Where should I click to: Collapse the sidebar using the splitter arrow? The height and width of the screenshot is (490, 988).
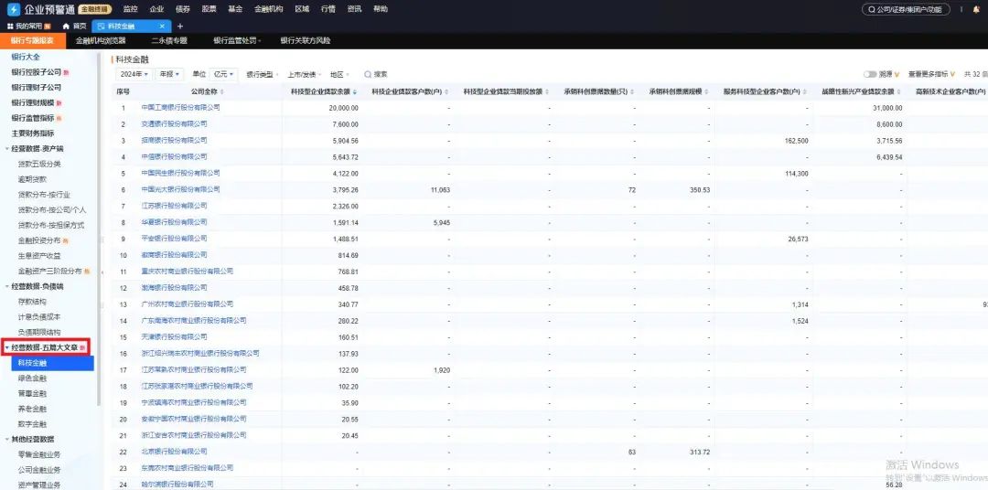point(102,272)
